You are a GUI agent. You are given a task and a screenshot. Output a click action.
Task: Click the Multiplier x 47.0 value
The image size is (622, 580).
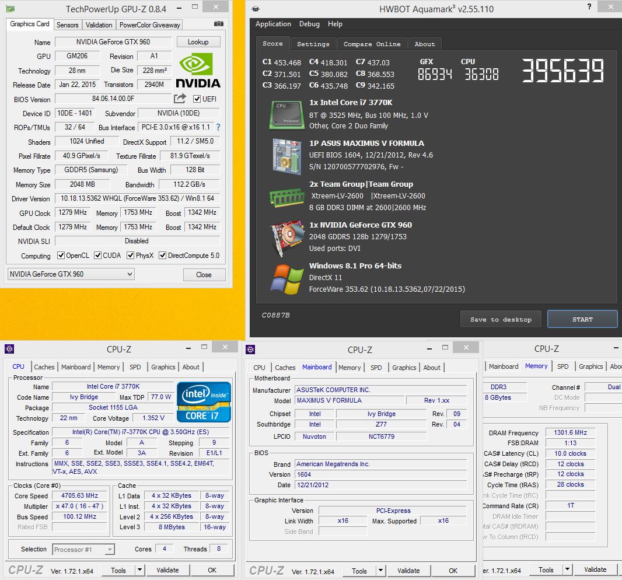[79, 506]
